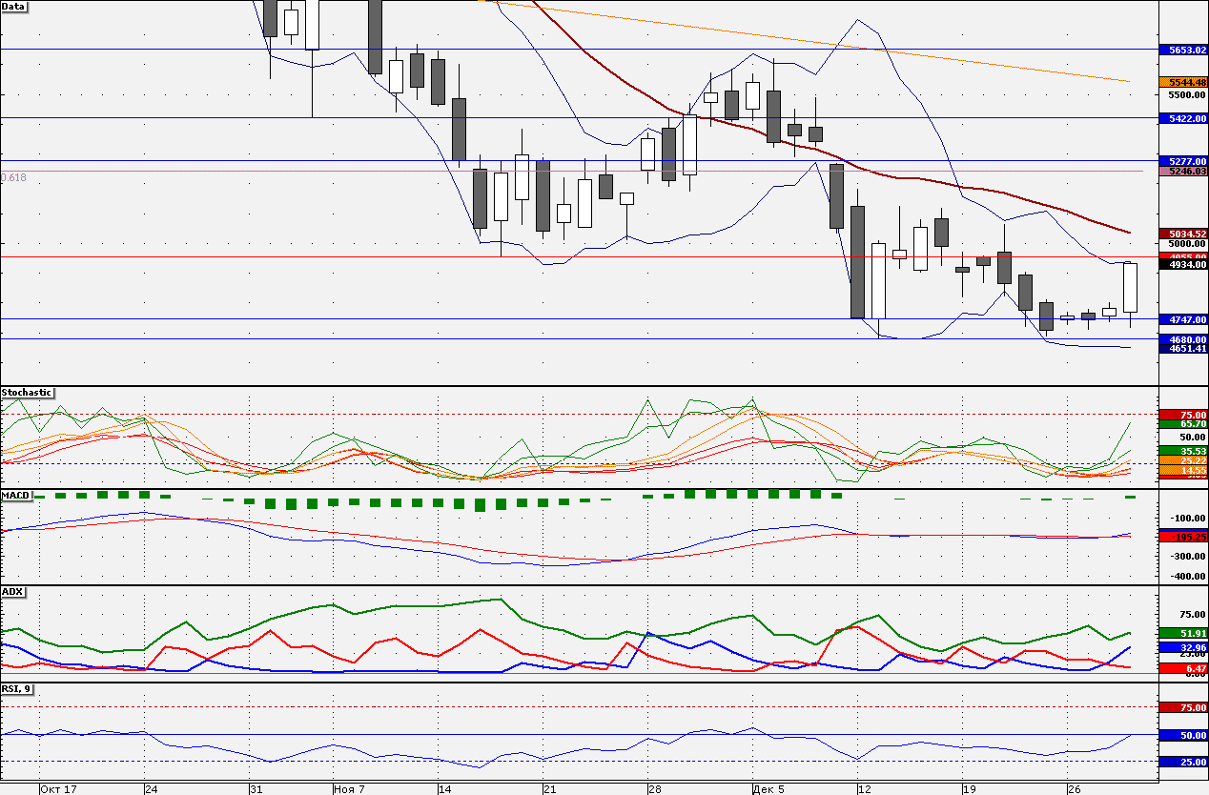This screenshot has width=1209, height=795.
Task: Select the green 51.91 ADX value tag
Action: point(1182,633)
